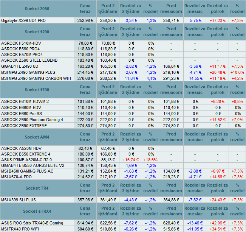The image size is (246, 232).
Task: Click the +42,06 € half-year difference
Action: [217, 223]
